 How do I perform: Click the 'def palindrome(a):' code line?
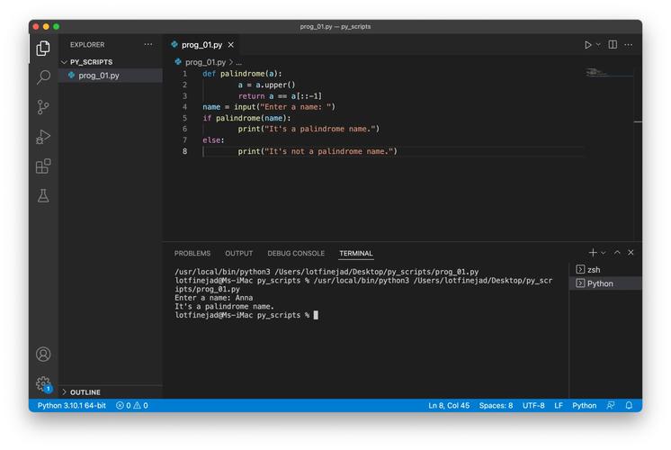[242, 74]
